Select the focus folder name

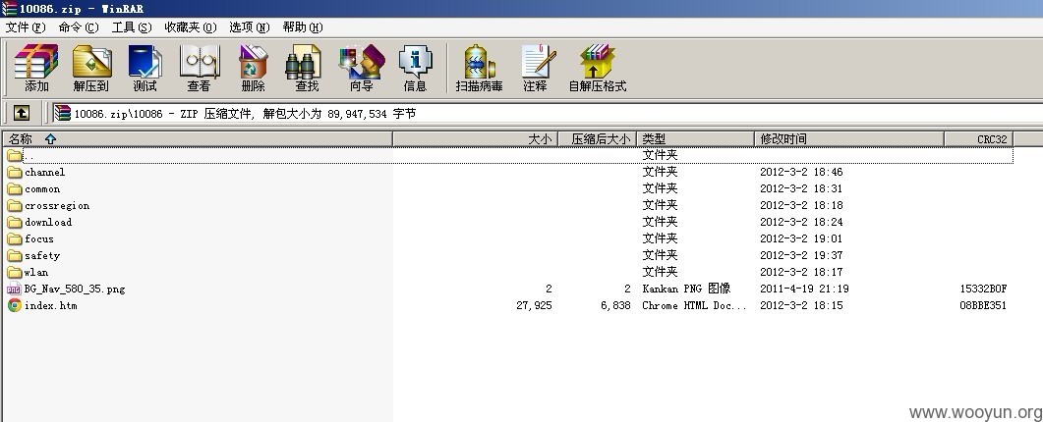coord(39,239)
